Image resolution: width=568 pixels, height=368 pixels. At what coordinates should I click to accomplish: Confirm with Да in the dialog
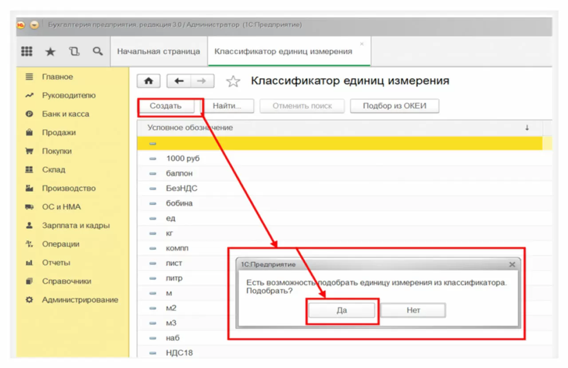pos(342,310)
